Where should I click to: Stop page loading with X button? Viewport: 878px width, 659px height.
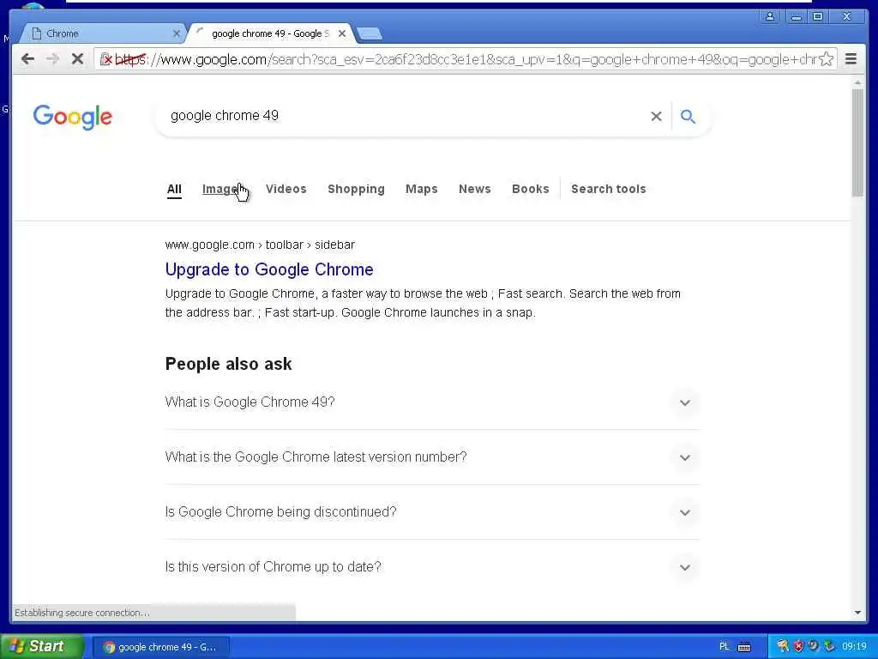pos(77,59)
